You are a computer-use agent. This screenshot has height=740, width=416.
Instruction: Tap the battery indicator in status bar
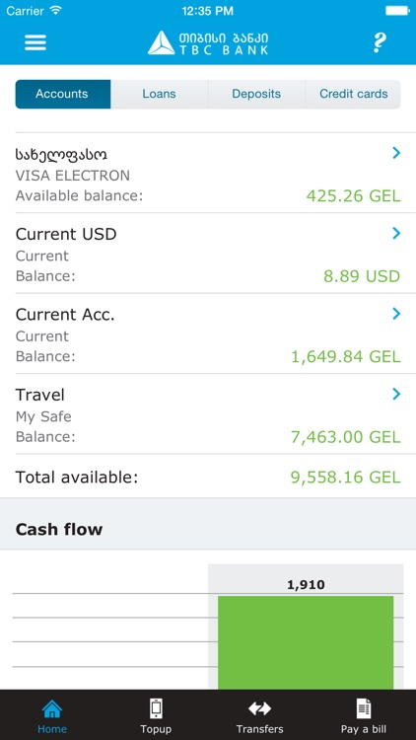click(397, 11)
